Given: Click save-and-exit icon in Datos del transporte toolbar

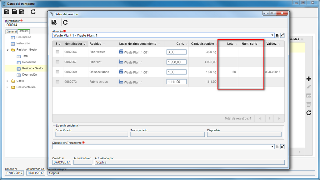Looking at the screenshot, I should (x=22, y=12).
